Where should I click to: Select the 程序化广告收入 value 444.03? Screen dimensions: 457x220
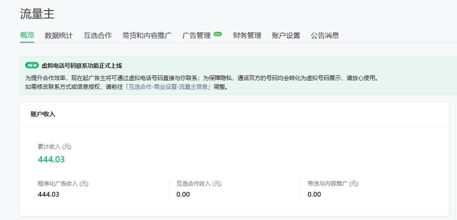pyautogui.click(x=49, y=194)
